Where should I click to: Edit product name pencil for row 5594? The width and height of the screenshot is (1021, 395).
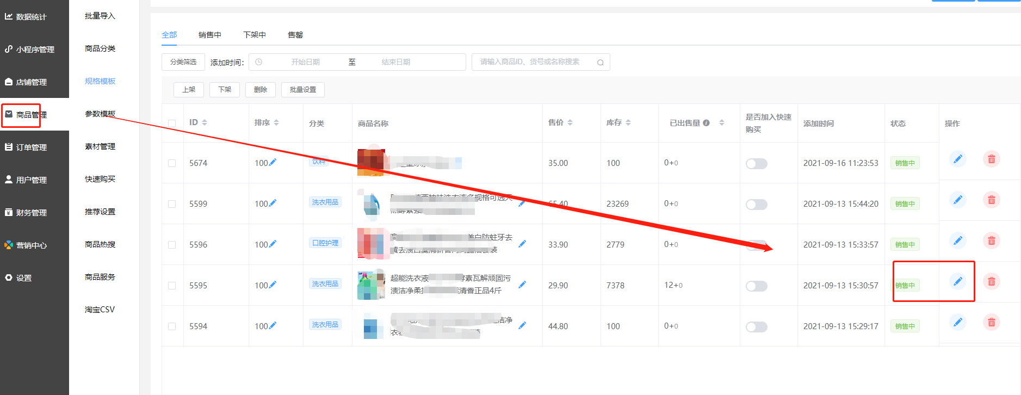click(522, 325)
